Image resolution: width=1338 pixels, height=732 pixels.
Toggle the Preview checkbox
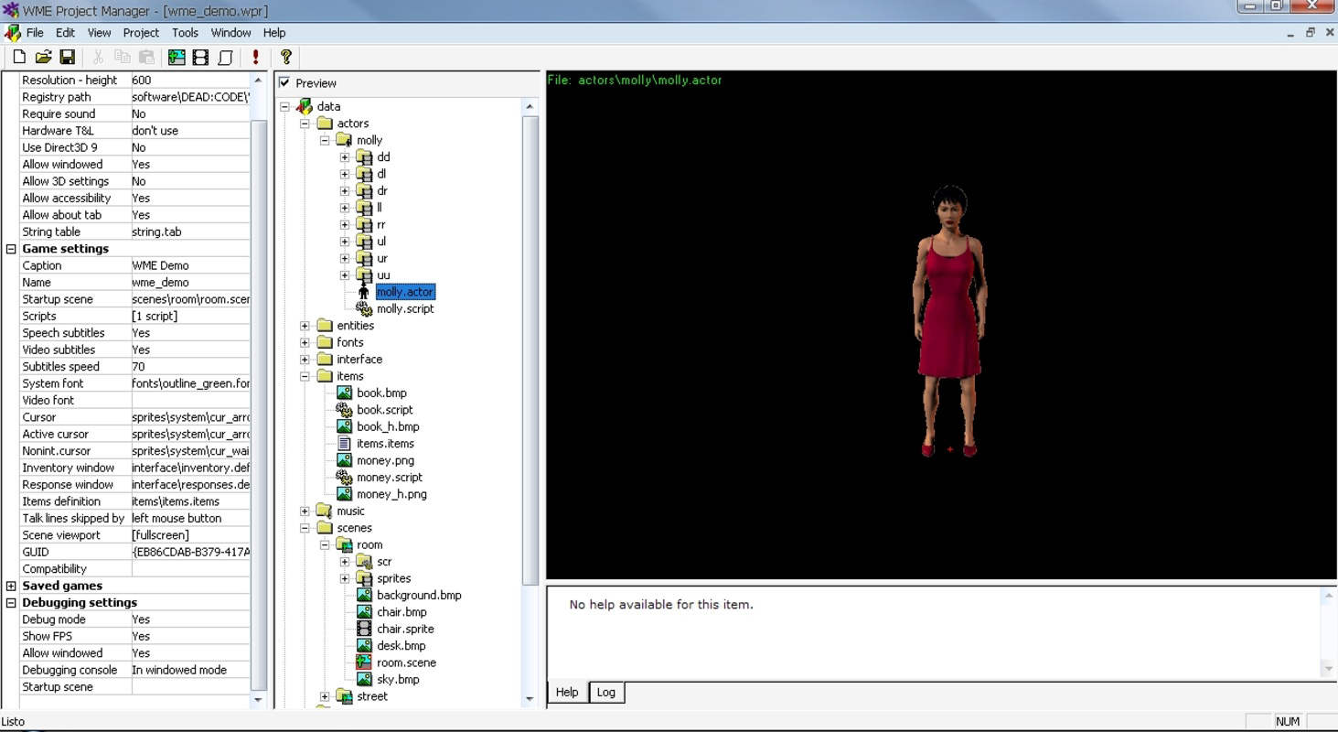[285, 82]
